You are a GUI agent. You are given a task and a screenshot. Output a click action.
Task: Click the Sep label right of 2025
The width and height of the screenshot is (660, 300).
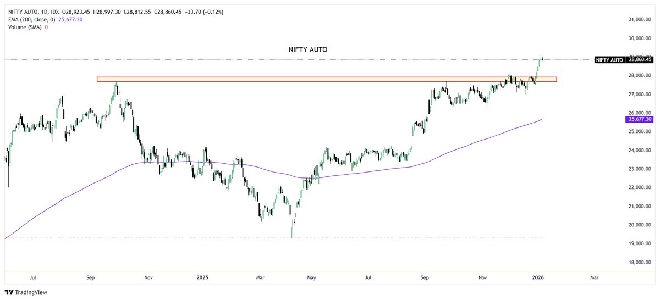point(426,278)
